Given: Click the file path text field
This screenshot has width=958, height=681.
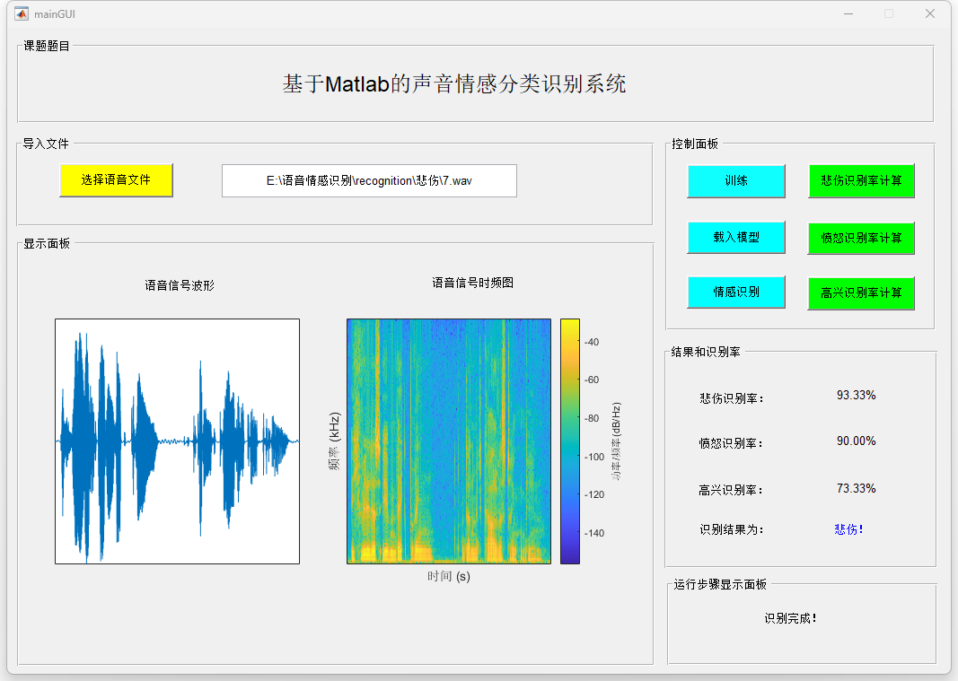Looking at the screenshot, I should coord(369,180).
